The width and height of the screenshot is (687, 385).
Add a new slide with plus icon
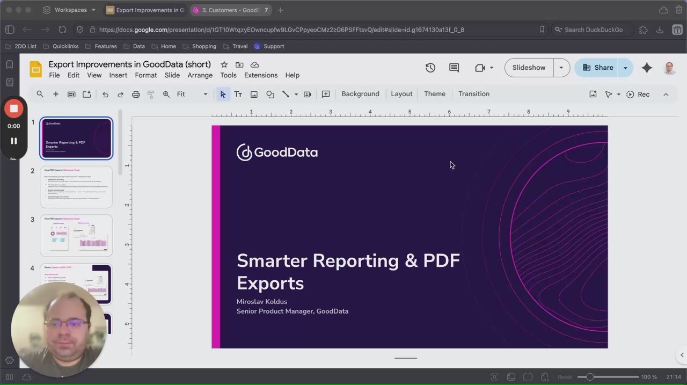point(55,94)
